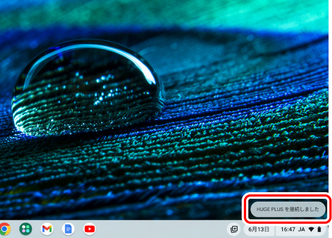
Task: Click the HUGE PLUS を接続しました notification
Action: pyautogui.click(x=284, y=209)
